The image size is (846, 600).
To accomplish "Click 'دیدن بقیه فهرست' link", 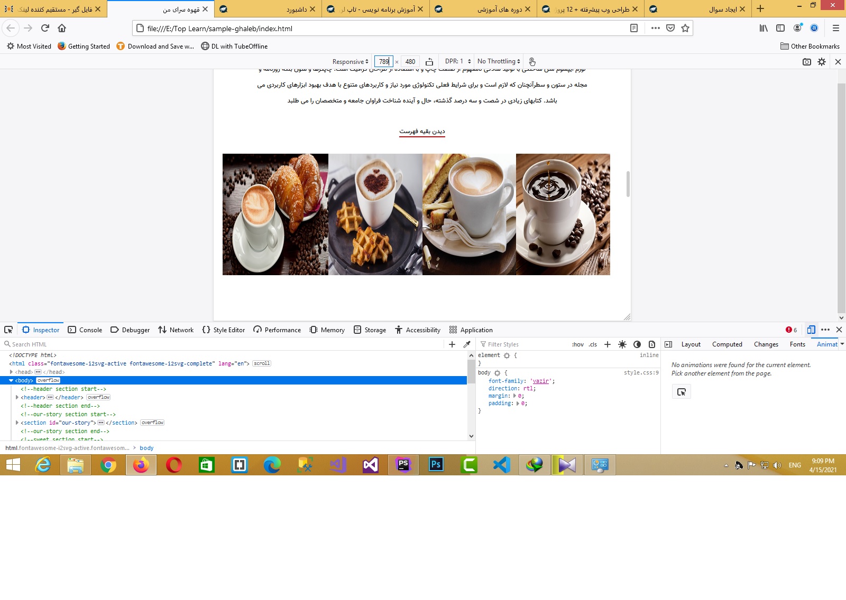I will 422,131.
